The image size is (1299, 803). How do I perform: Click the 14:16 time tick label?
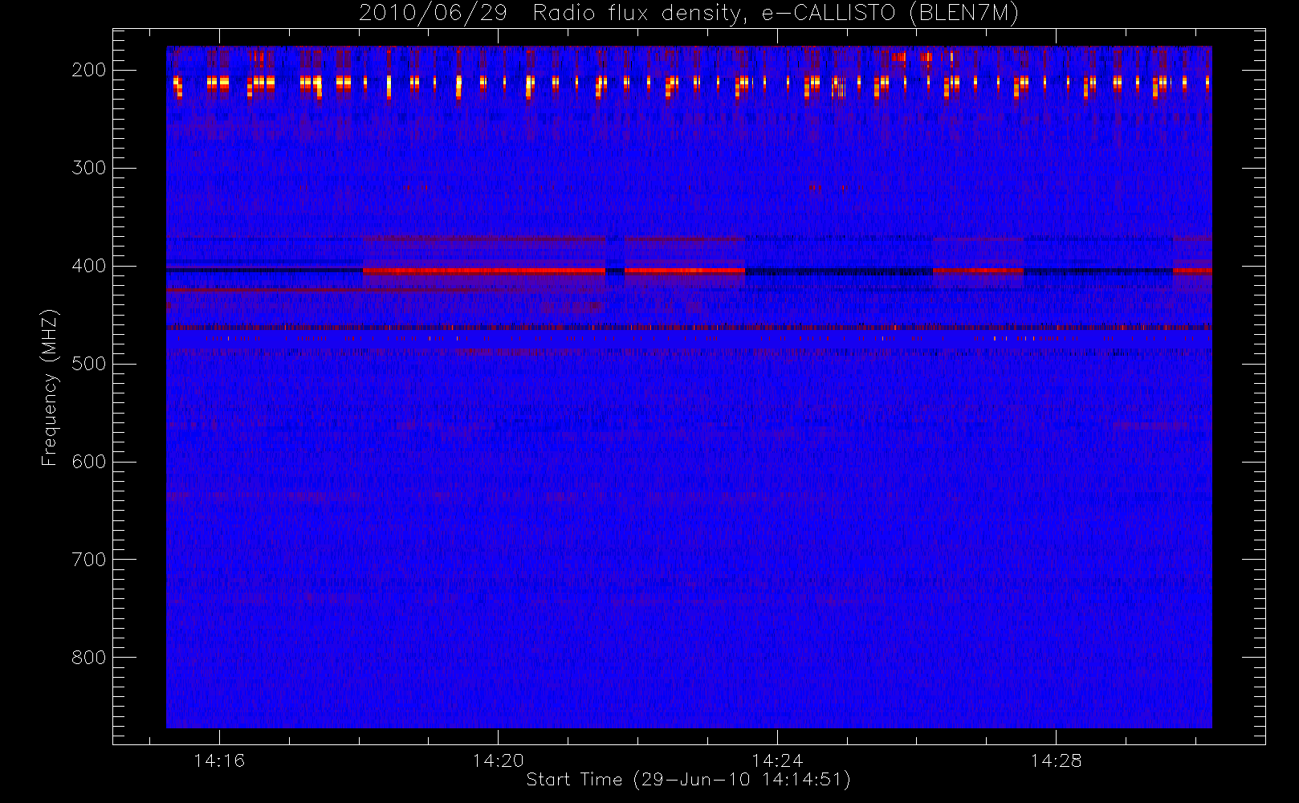click(219, 760)
